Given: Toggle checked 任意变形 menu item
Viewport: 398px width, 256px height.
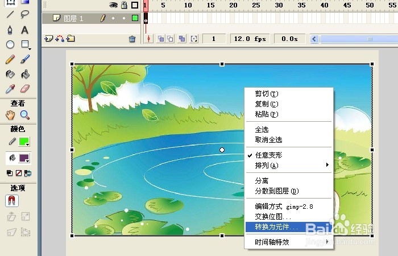Looking at the screenshot, I should [x=289, y=155].
